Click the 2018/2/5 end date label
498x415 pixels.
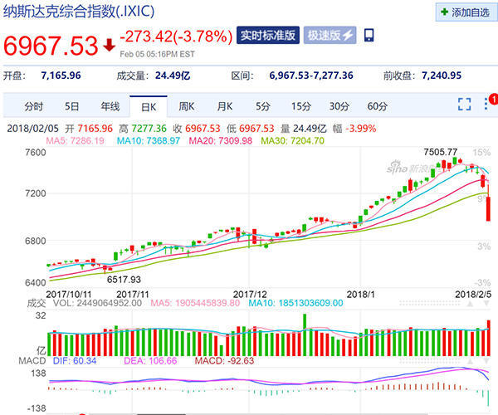tap(473, 295)
